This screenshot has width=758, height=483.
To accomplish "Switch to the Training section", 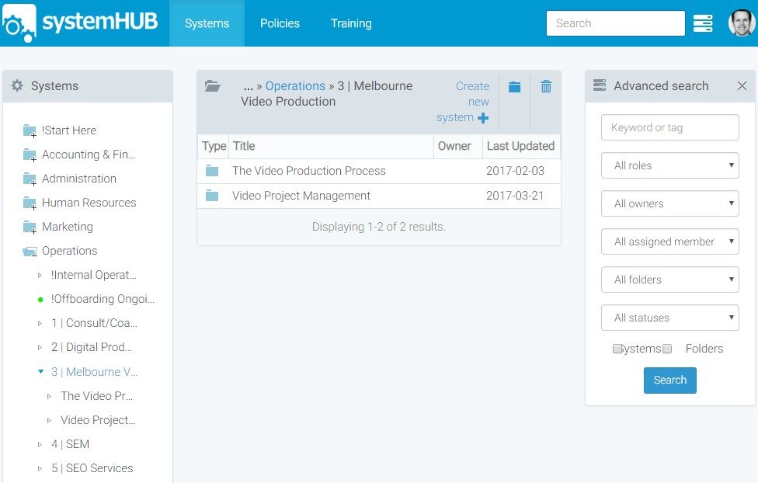I will (351, 23).
